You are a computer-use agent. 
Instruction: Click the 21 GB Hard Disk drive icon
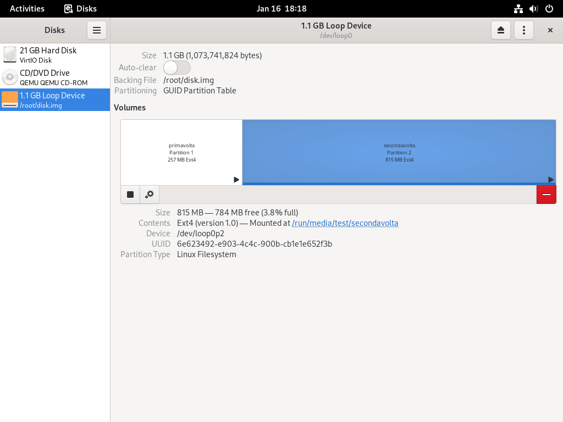[10, 54]
